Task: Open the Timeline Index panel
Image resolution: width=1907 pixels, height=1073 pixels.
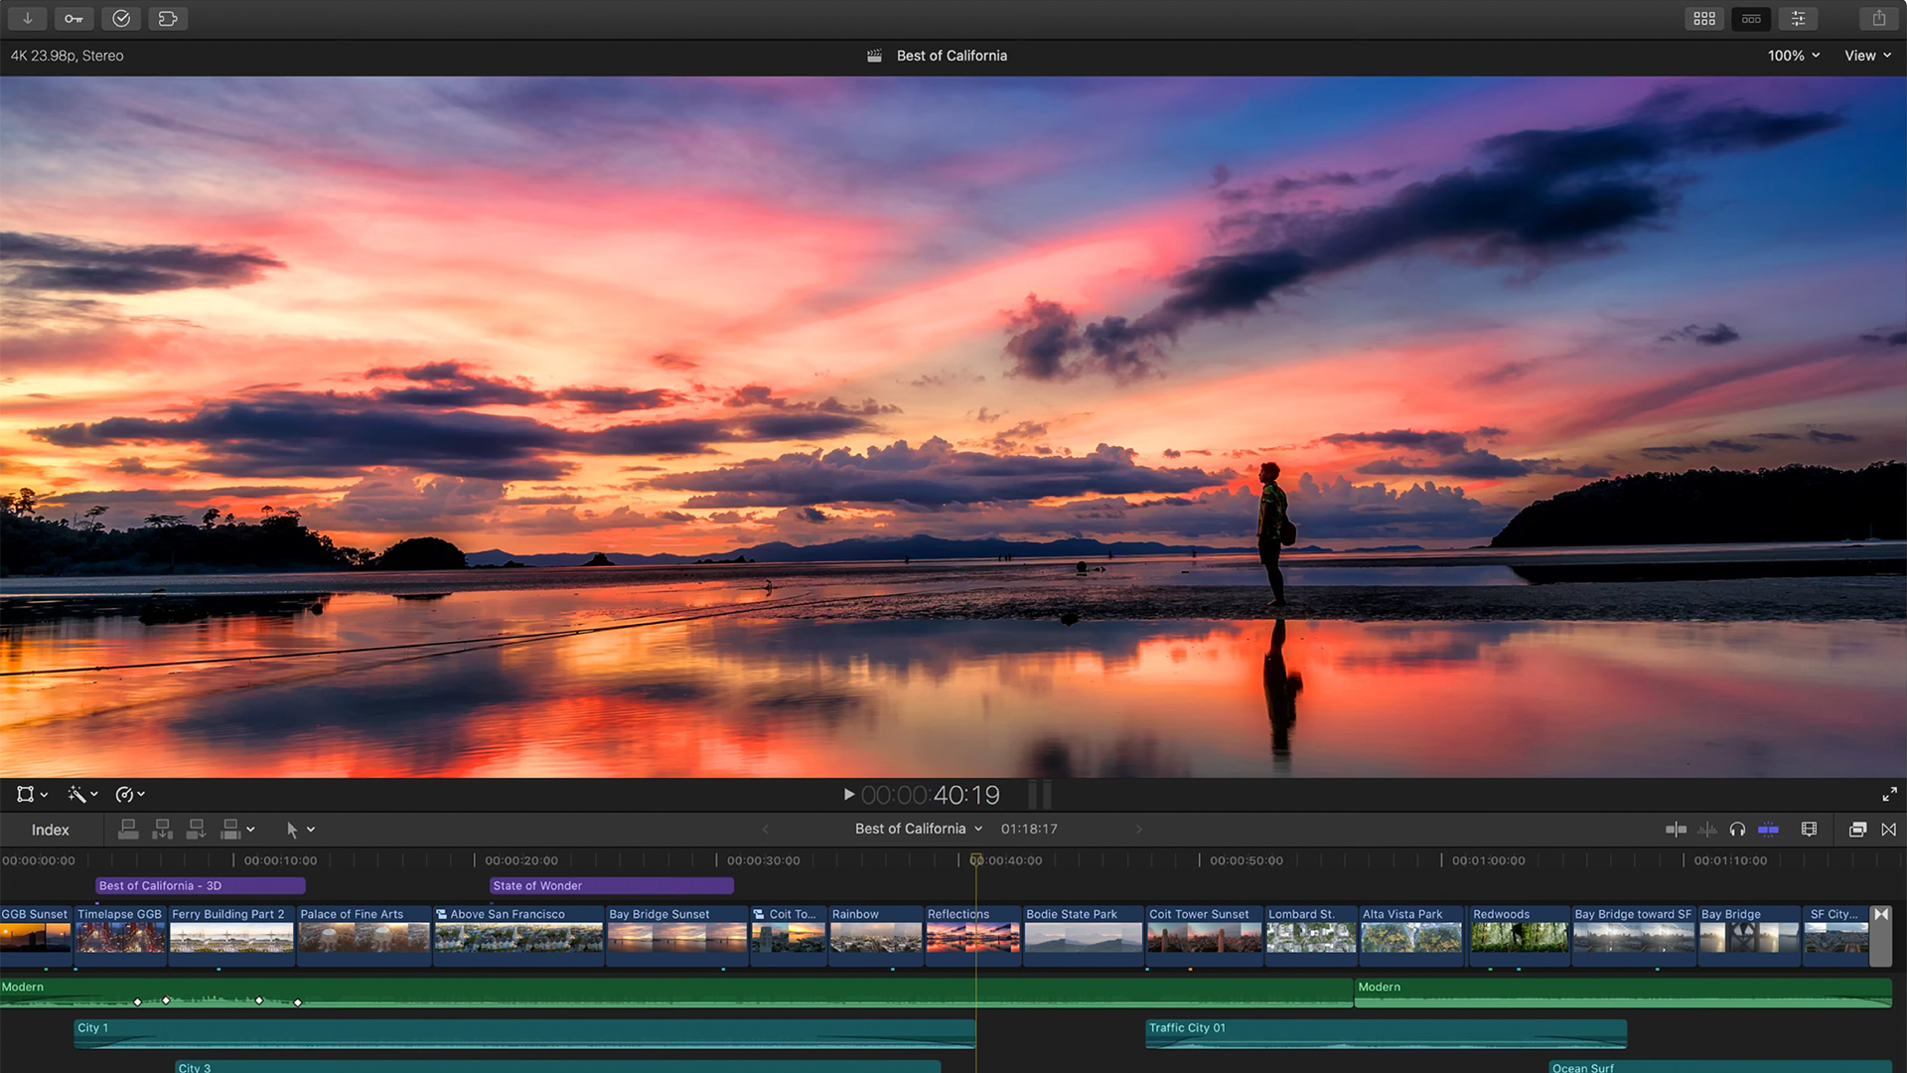Action: click(51, 829)
